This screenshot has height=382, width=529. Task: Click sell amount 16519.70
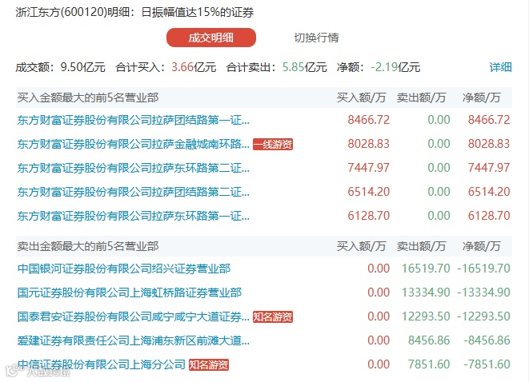[x=426, y=269]
